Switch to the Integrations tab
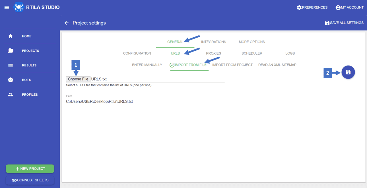 tap(213, 42)
